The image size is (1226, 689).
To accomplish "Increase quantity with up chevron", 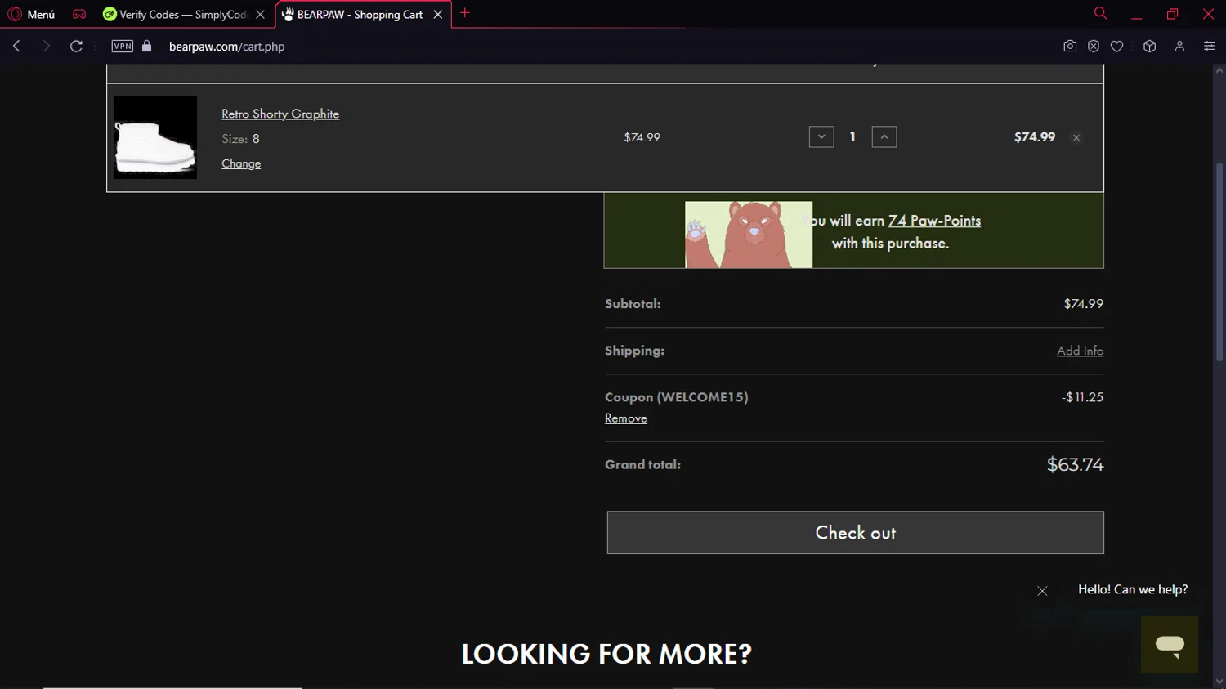I will 884,136.
